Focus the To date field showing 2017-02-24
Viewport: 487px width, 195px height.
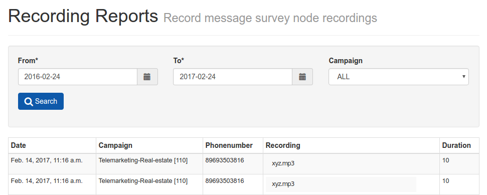(233, 77)
